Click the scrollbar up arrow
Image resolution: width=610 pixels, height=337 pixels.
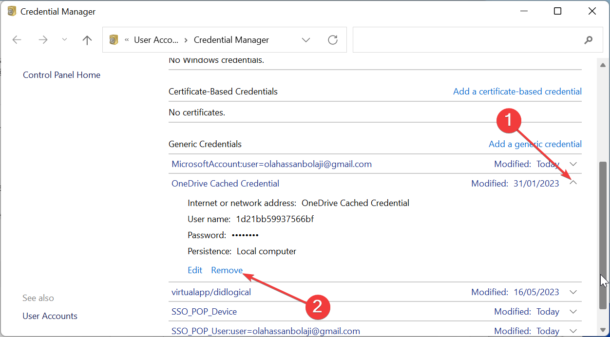(x=603, y=65)
